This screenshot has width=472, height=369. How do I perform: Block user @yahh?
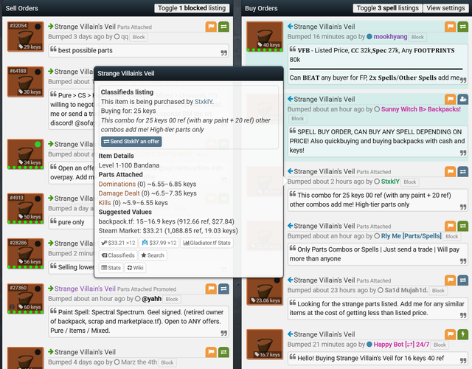172,299
